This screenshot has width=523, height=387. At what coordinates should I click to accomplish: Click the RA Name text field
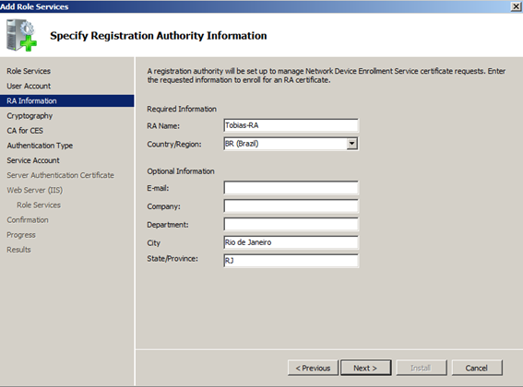point(291,125)
